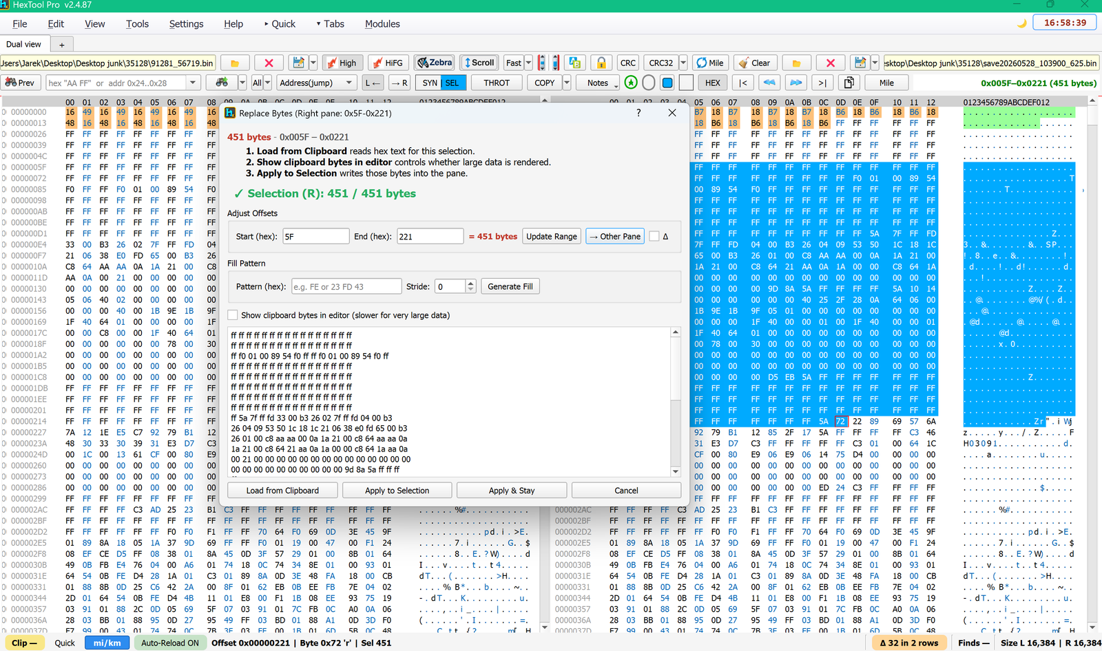
Task: Expand the search box history dropdown
Action: [193, 83]
